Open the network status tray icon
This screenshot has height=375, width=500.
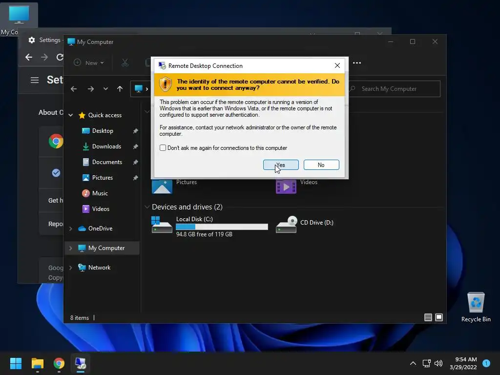tap(426, 363)
